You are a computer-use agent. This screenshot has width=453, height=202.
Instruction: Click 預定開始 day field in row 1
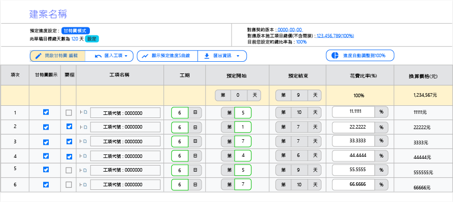click(243, 113)
